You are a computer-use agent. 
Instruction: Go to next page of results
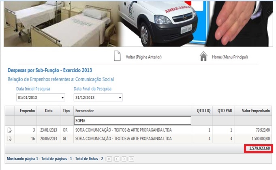pos(124,159)
